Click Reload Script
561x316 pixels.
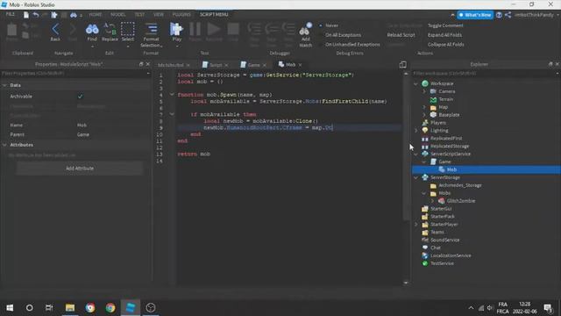point(401,35)
